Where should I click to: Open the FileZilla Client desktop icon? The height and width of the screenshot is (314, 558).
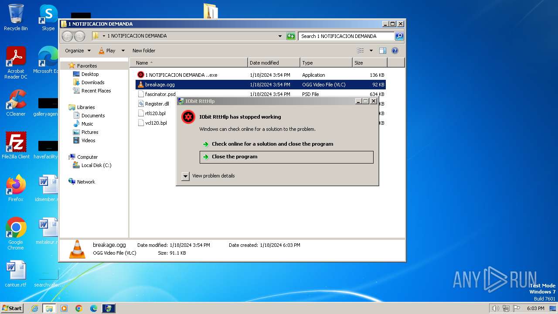point(16,145)
